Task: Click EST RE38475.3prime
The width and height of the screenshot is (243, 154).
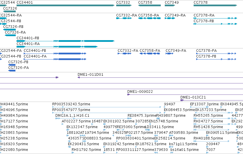Action: click(x=142, y=116)
